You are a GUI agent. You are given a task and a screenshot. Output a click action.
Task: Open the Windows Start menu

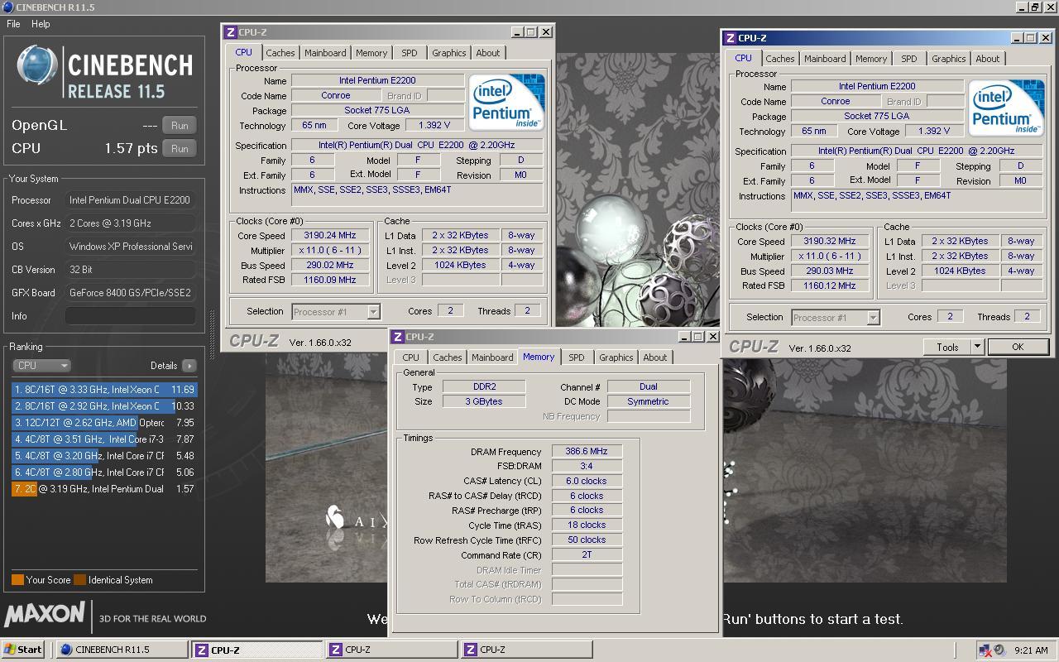tap(23, 650)
